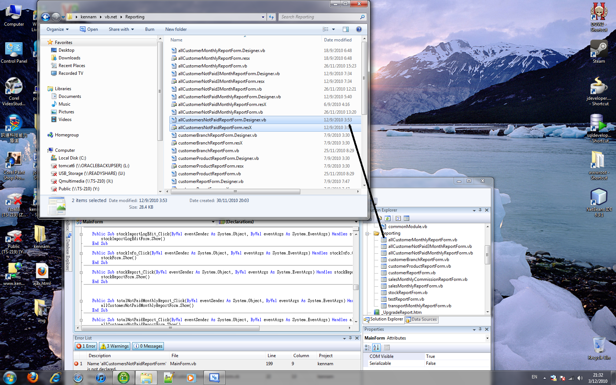Open commonModule.vb icon in Solution Explorer
616x385 pixels.
(x=383, y=226)
